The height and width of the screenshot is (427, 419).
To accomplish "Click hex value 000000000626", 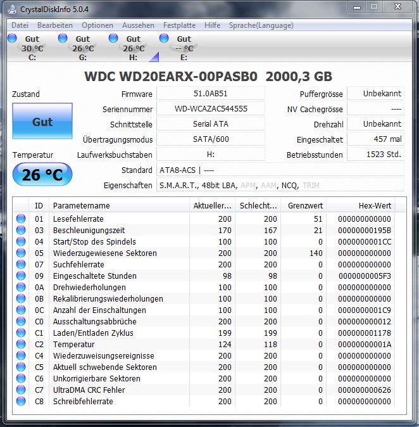I will (365, 390).
